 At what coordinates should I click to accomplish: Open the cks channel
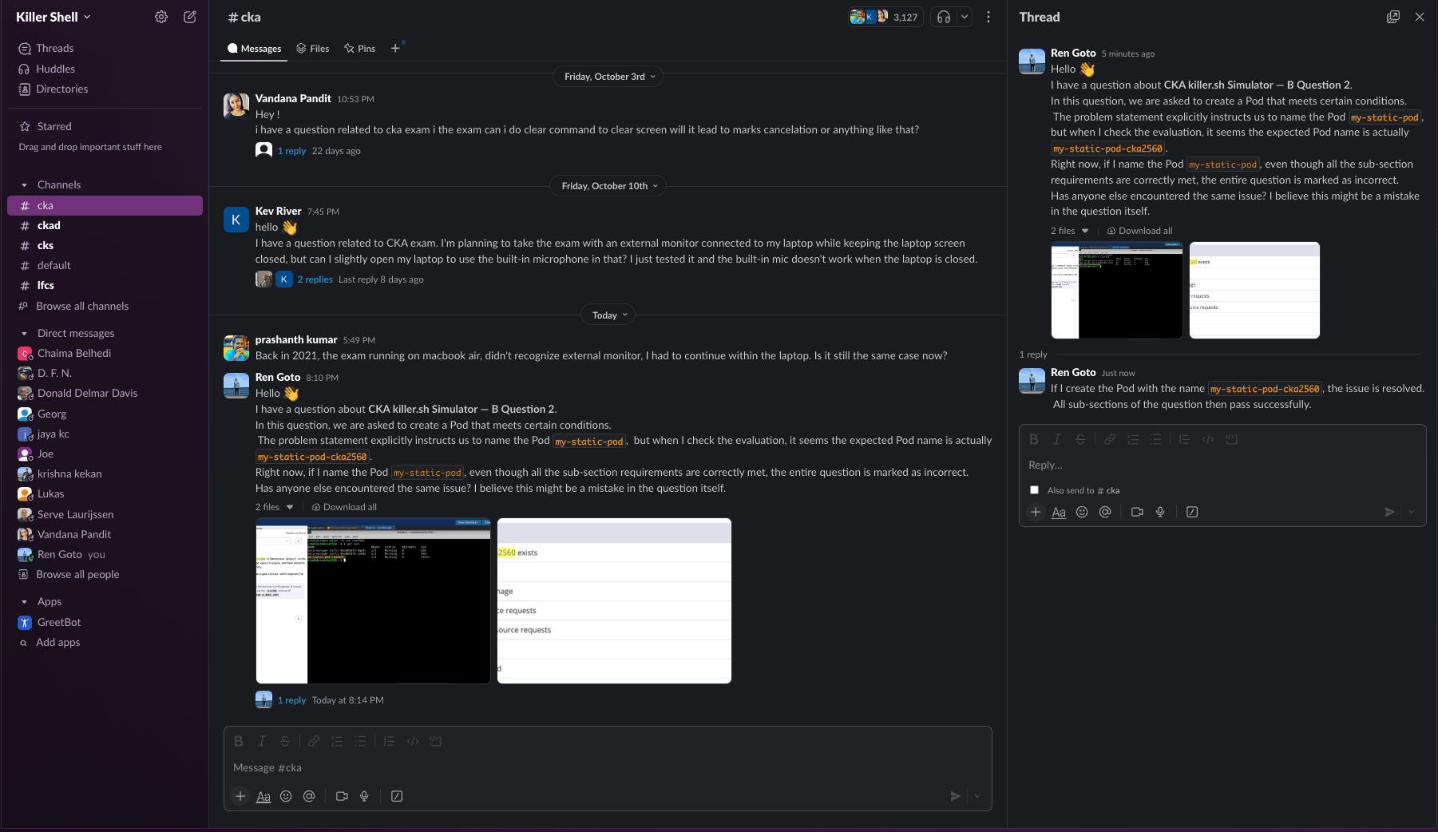coord(105,245)
